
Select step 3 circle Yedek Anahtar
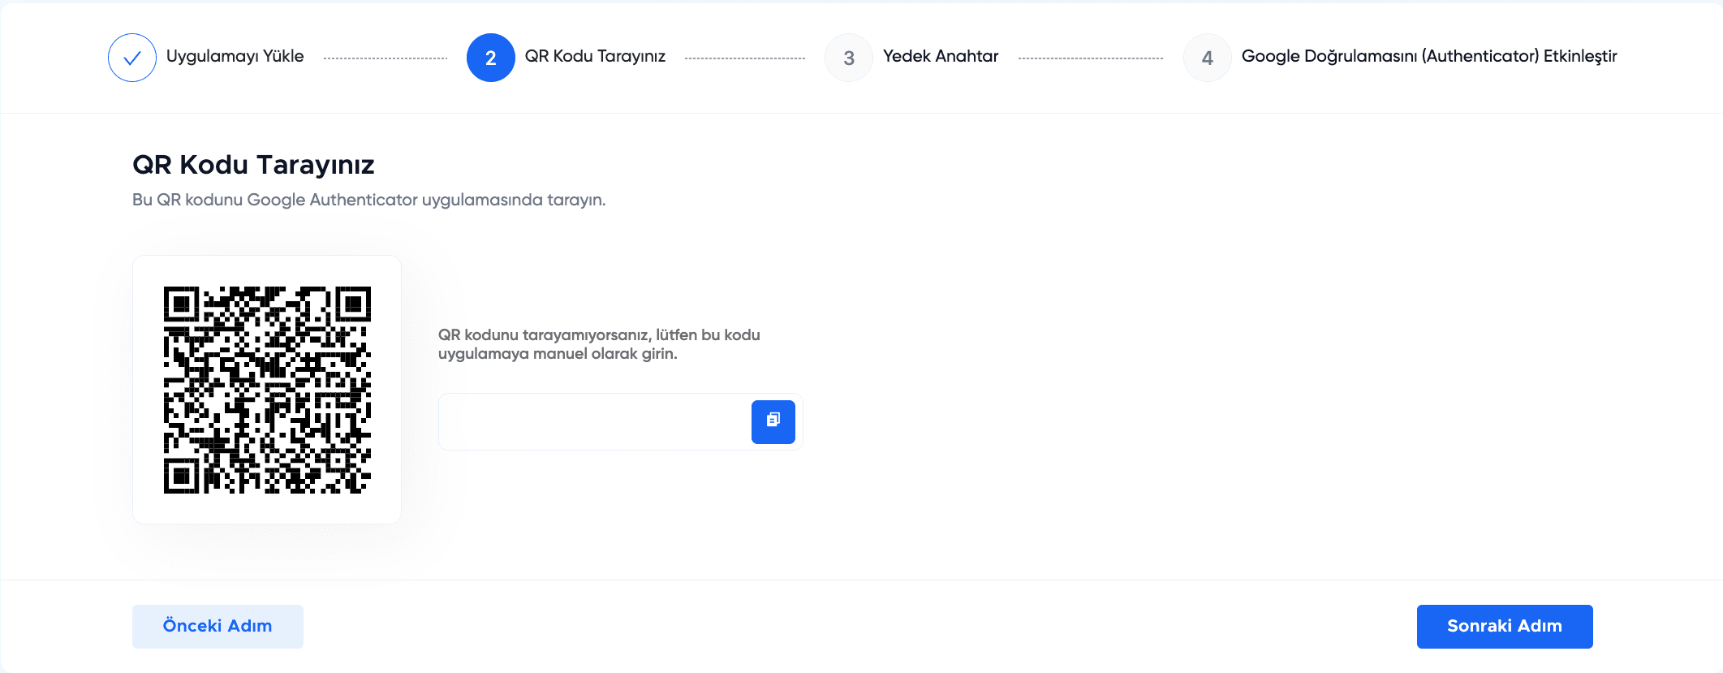[x=849, y=58]
